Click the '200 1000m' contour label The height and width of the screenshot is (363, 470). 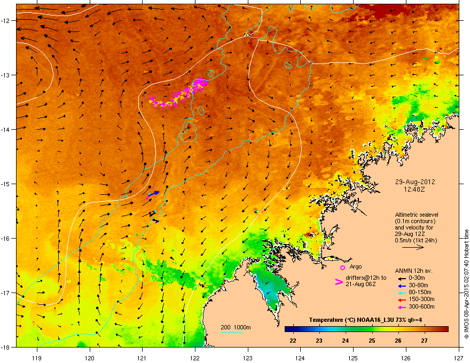click(x=236, y=327)
